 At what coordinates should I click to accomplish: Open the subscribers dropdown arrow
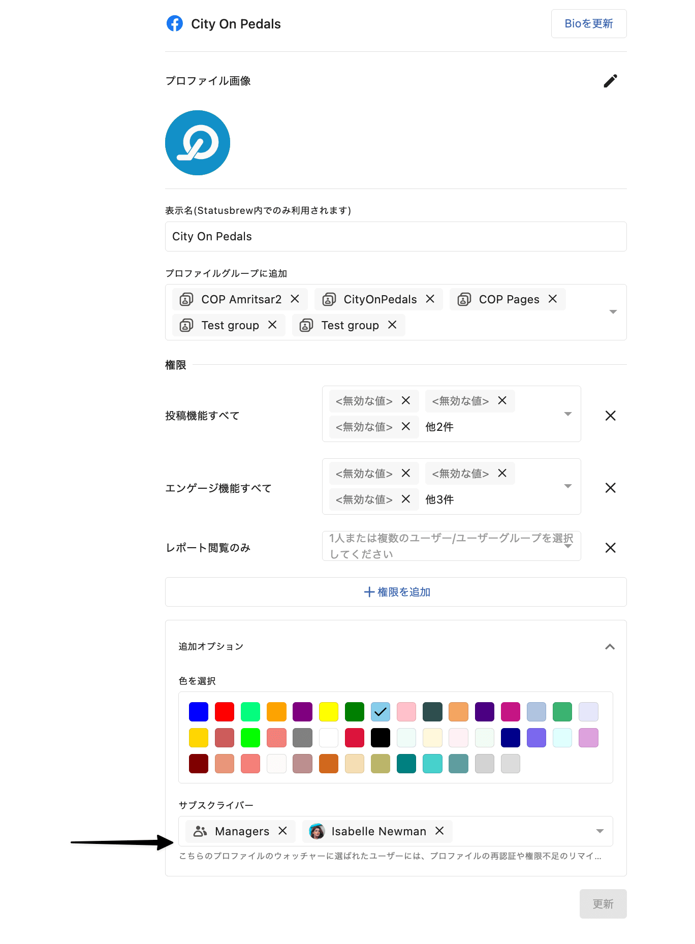tap(599, 831)
